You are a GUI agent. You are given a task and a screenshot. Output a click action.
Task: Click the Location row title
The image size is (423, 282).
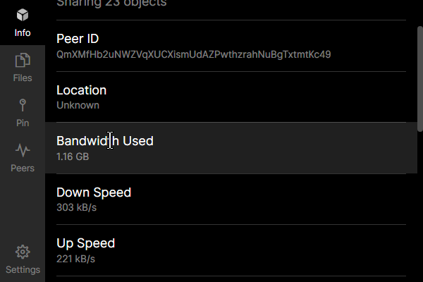coord(81,90)
